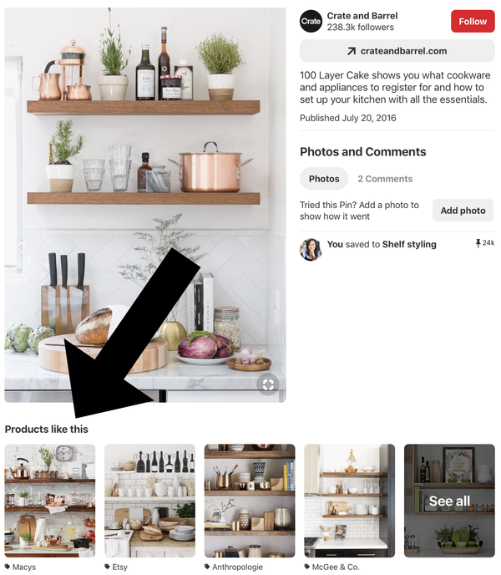Click the Macys price tag icon
The width and height of the screenshot is (501, 575).
pyautogui.click(x=8, y=567)
